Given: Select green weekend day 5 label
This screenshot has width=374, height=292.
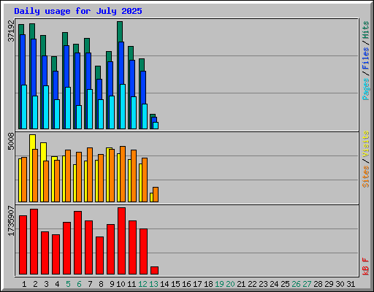Looking at the screenshot, I should [68, 284].
